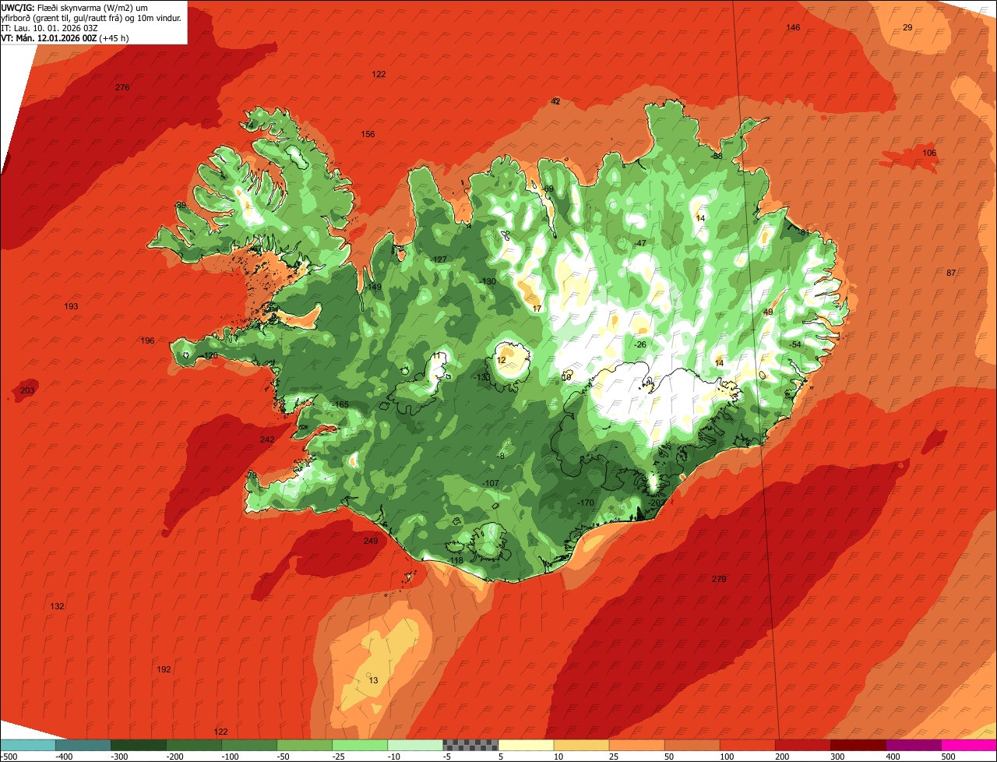Screen dimensions: 997x762
Task: Click the map value 132
Action: (x=57, y=606)
